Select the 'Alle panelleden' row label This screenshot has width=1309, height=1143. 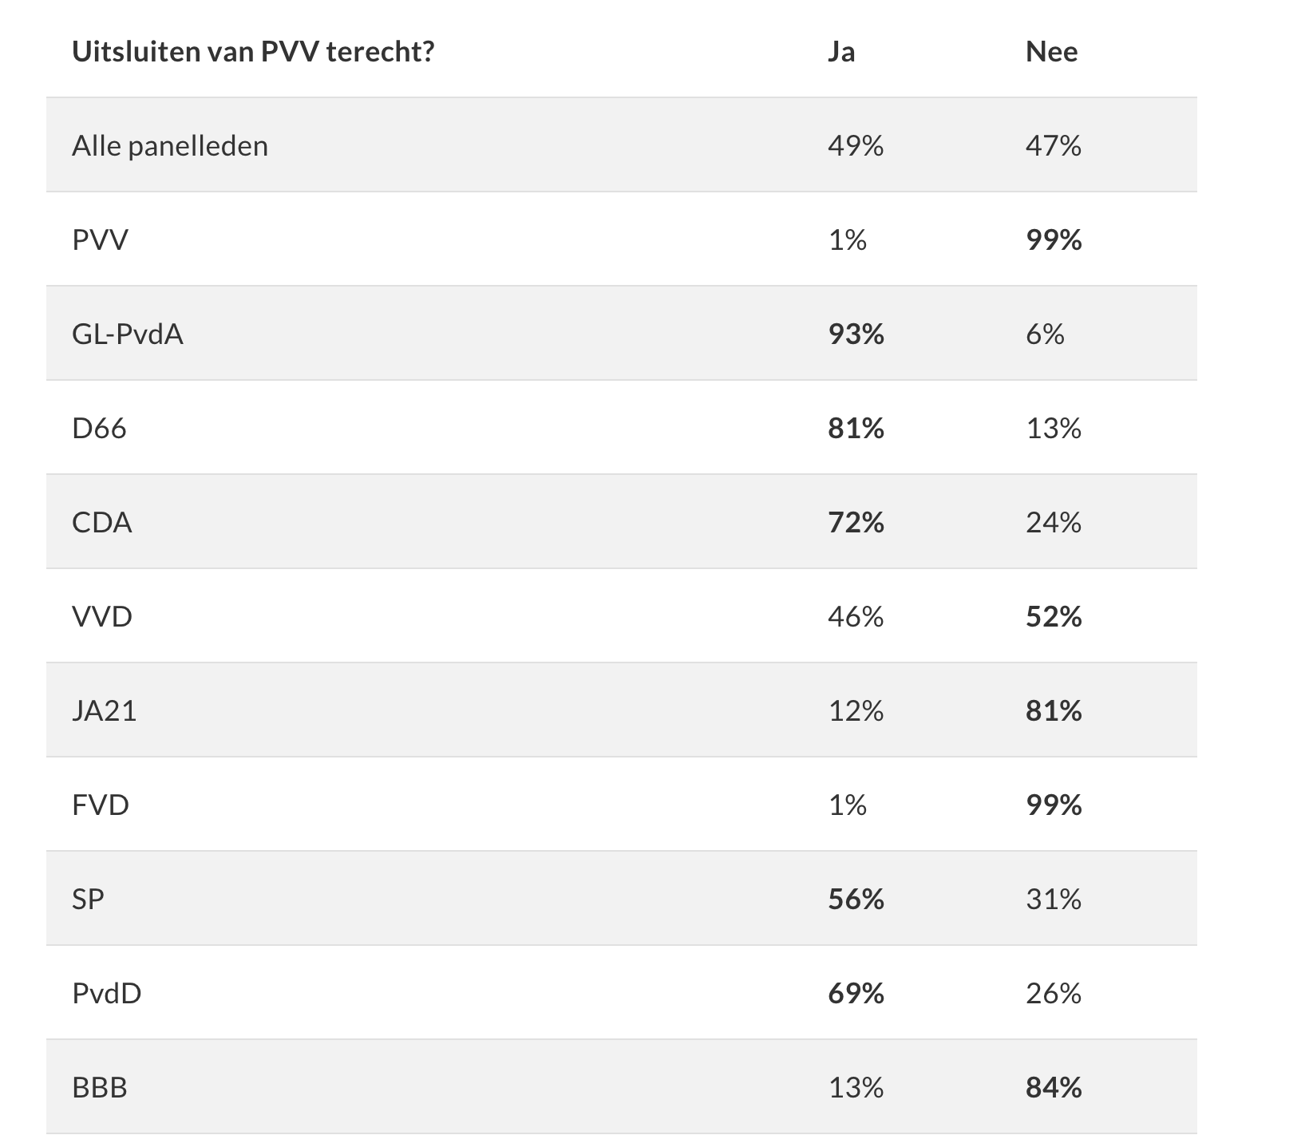coord(170,146)
